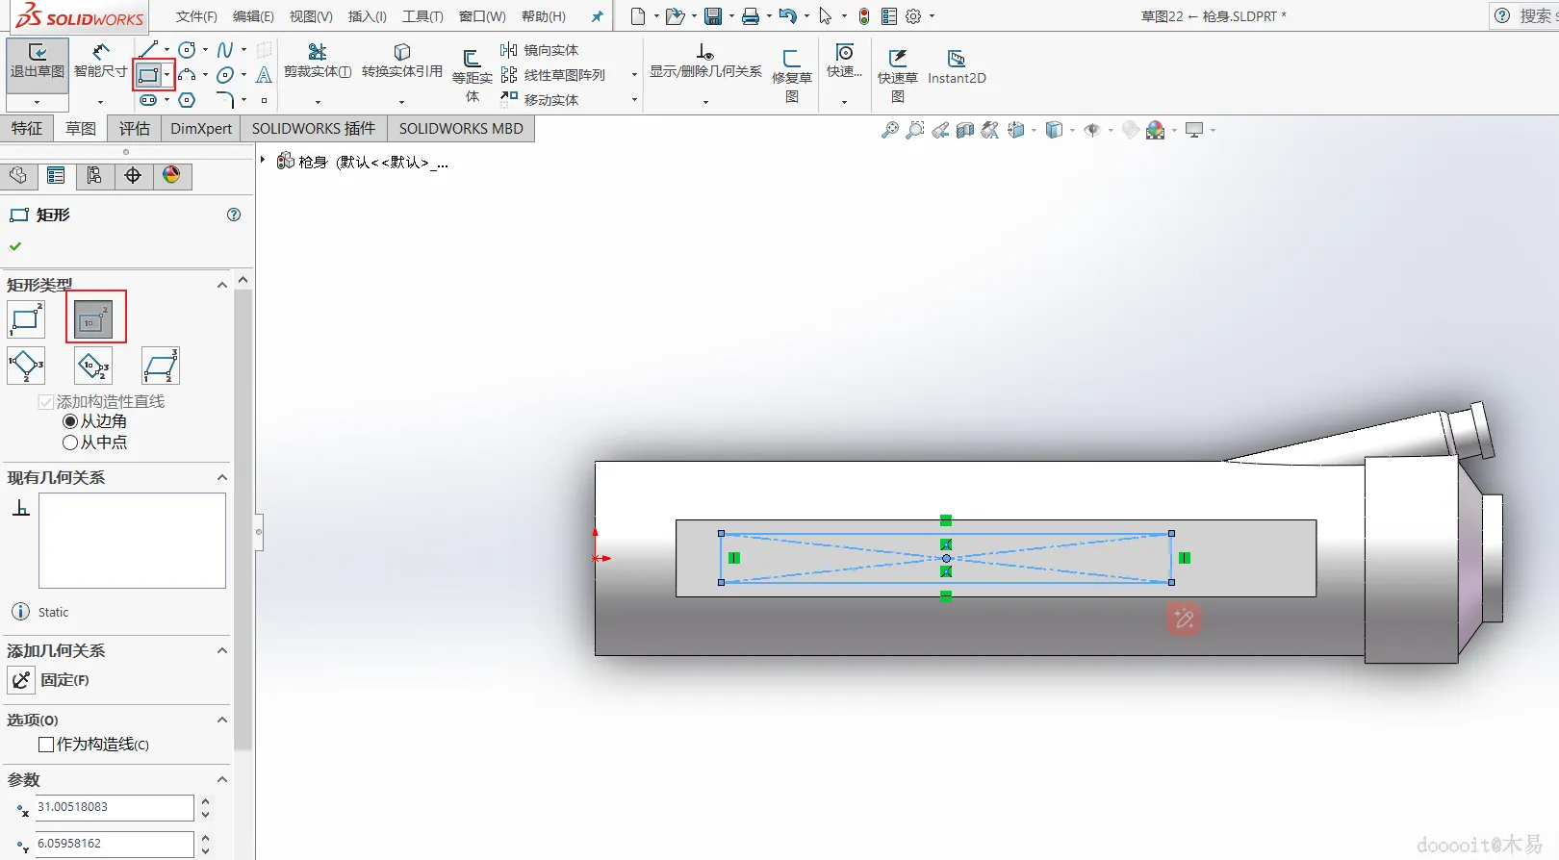Screen dimensions: 1559x860
Task: Choose the 3 Point Center Rectangle type
Action: coord(93,366)
